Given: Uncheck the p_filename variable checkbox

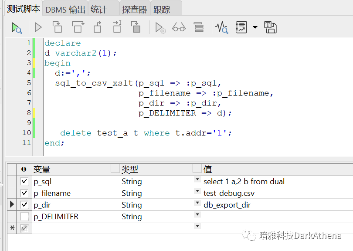Looking at the screenshot, I should tap(24, 193).
